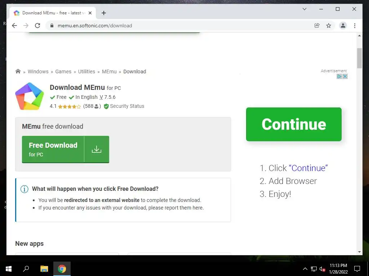This screenshot has height=276, width=369.
Task: Click the green Continue ad button
Action: 294,124
